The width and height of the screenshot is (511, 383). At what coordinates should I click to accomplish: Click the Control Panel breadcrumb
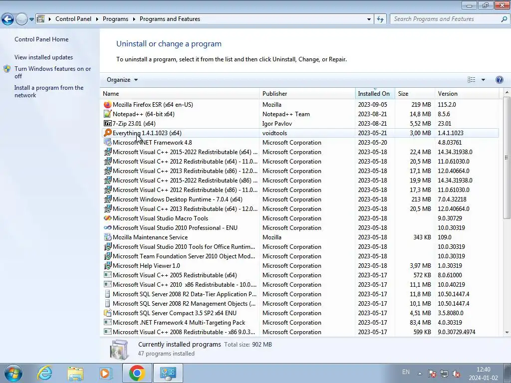tap(73, 19)
